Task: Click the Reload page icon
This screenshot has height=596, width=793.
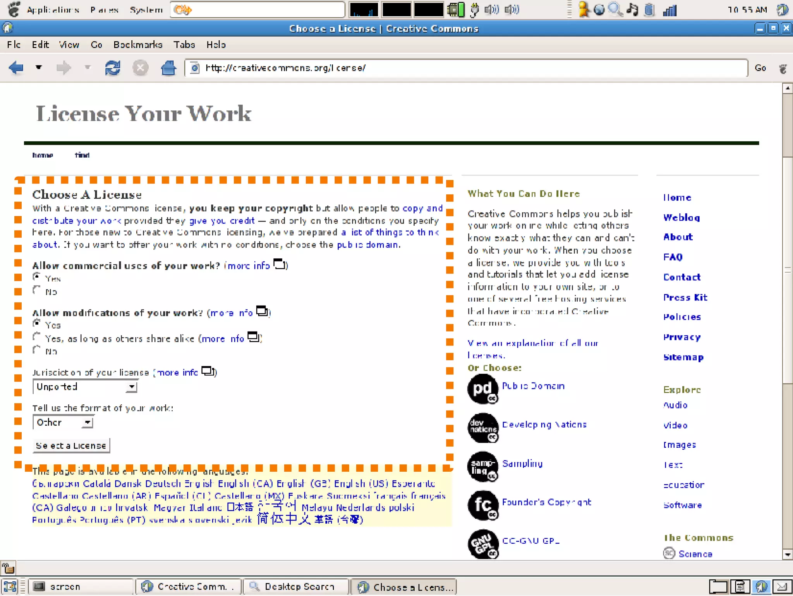Action: (113, 68)
